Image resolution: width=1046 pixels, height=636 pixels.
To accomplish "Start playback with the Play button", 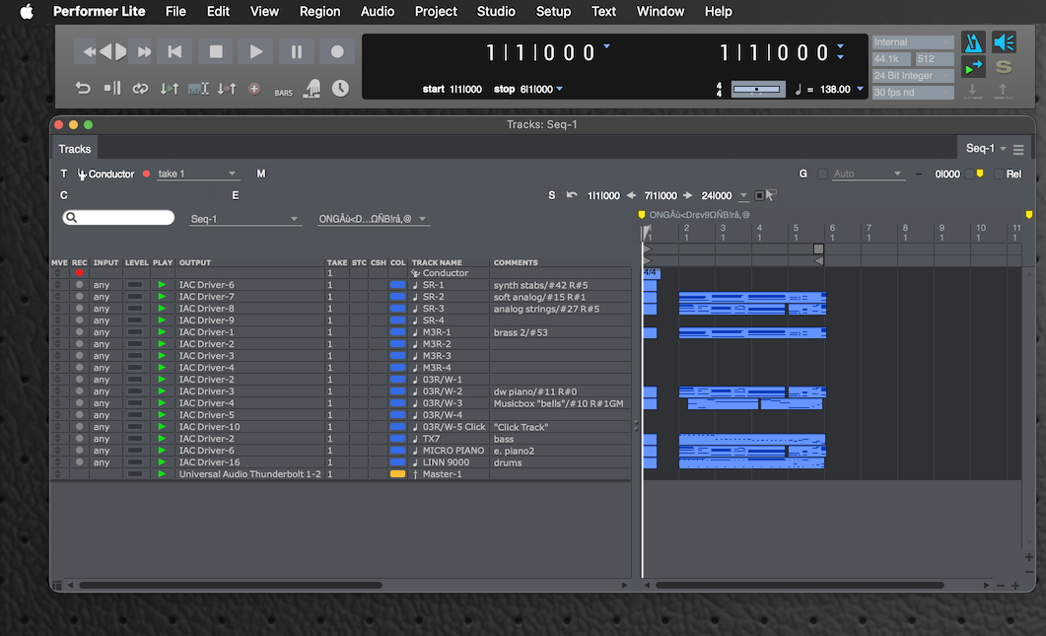I will (x=255, y=52).
